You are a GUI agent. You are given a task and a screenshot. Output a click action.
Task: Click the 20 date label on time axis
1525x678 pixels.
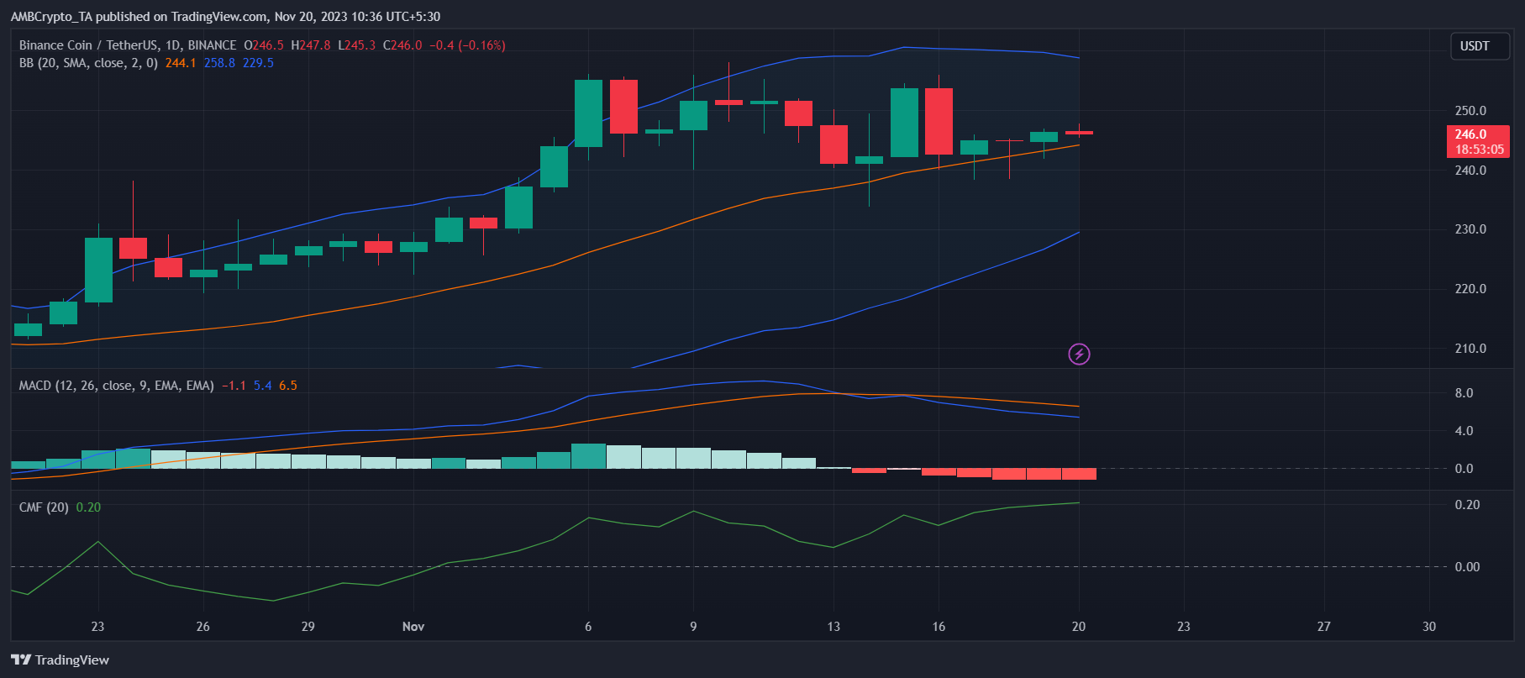point(1079,627)
